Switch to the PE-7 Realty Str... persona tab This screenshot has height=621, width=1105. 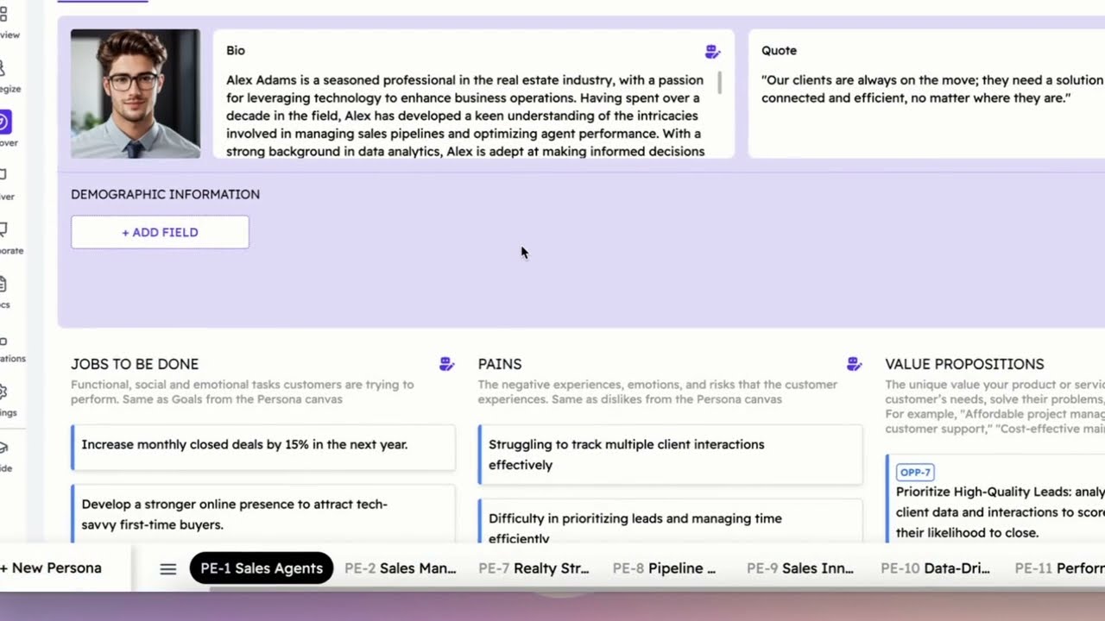click(534, 568)
